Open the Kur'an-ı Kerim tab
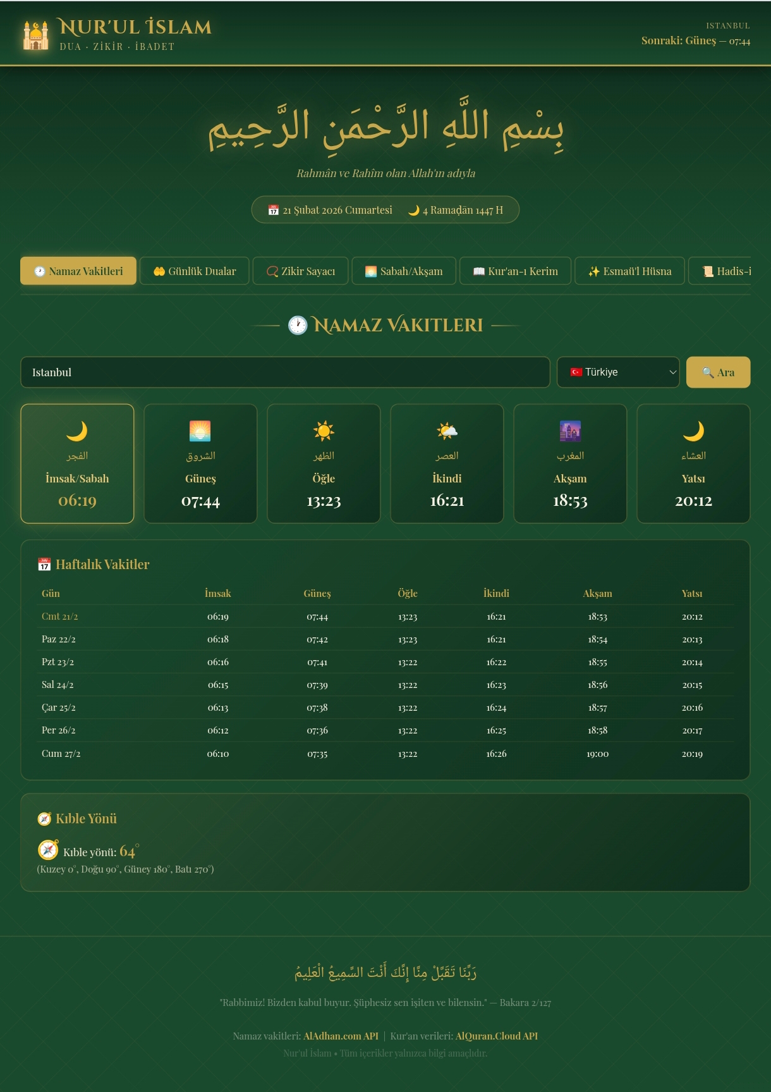771x1092 pixels. (516, 271)
